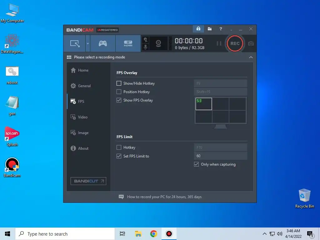Open the notification center icon
Viewport: 320px width, 240px height.
pyautogui.click(x=310, y=234)
